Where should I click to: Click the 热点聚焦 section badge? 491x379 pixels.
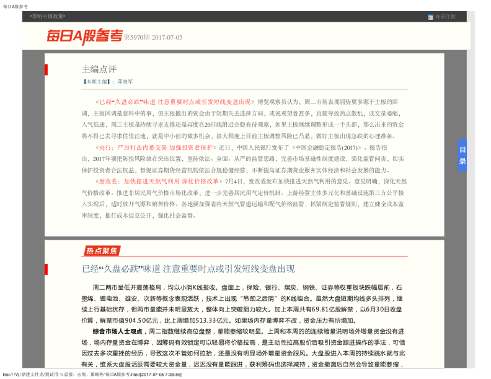coord(101,251)
